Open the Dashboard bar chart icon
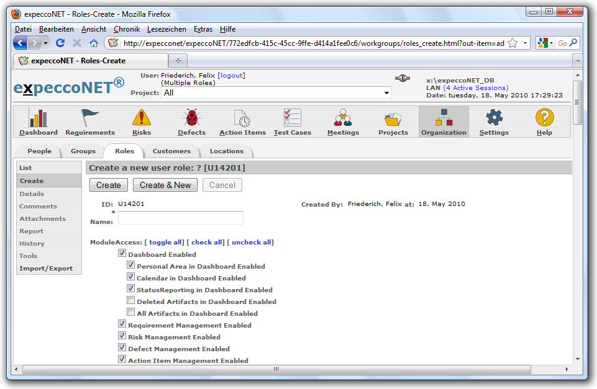Screen dimensions: 597x389 click(39, 118)
